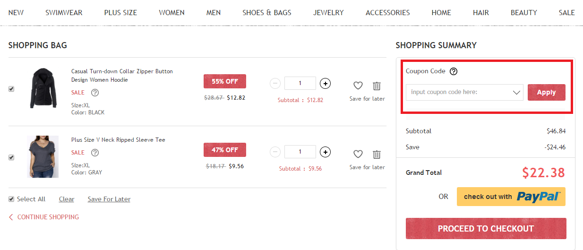Increase Ripped Sleeve Tee quantity with plus

(325, 152)
